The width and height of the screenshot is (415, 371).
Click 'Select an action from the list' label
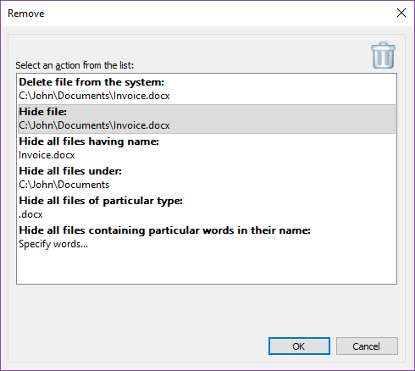(75, 65)
